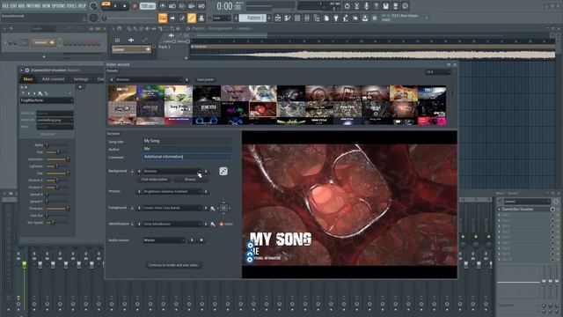Click Find media online button
The width and height of the screenshot is (563, 317).
click(154, 180)
